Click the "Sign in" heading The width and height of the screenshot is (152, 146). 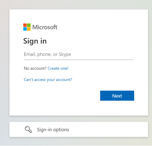[35, 41]
